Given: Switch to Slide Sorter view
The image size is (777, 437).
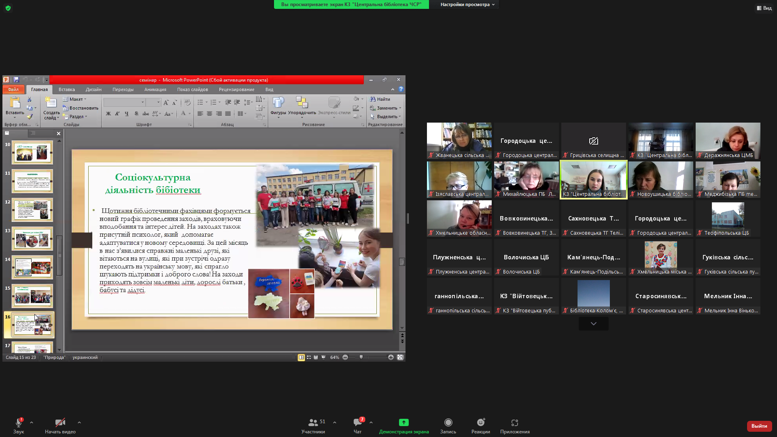Looking at the screenshot, I should point(309,357).
